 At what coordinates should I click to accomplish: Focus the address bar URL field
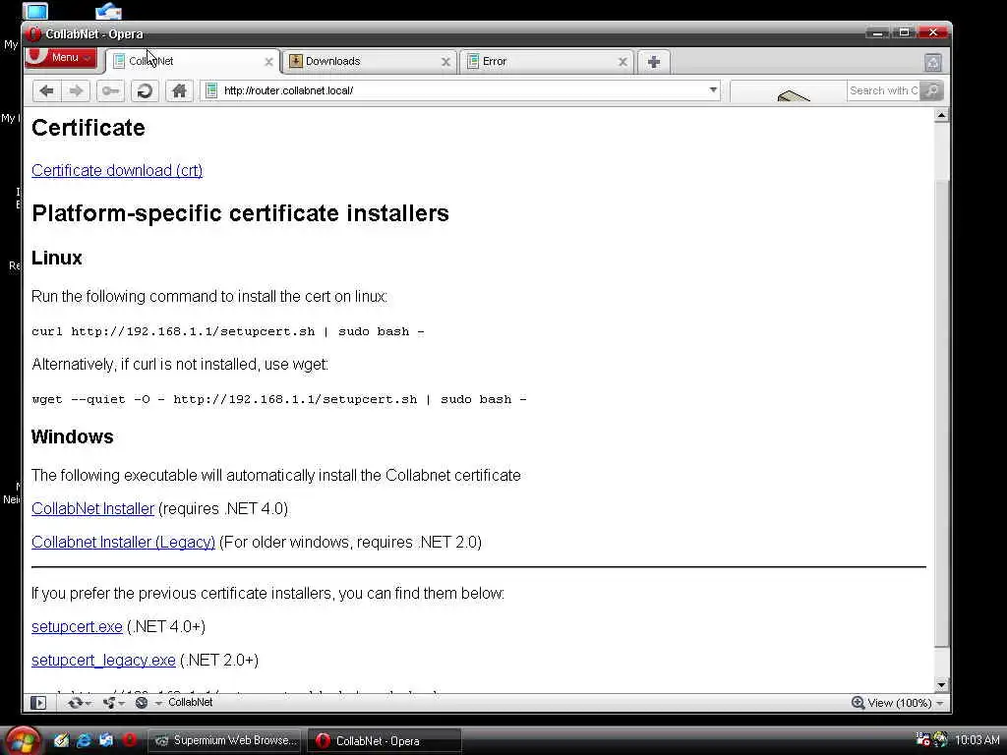pos(462,90)
